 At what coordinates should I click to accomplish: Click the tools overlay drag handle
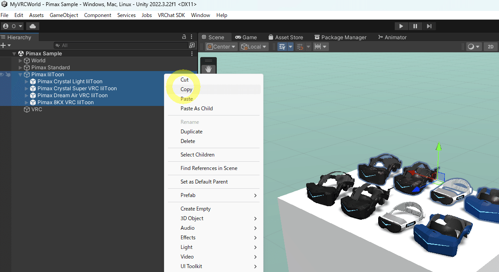(208, 61)
